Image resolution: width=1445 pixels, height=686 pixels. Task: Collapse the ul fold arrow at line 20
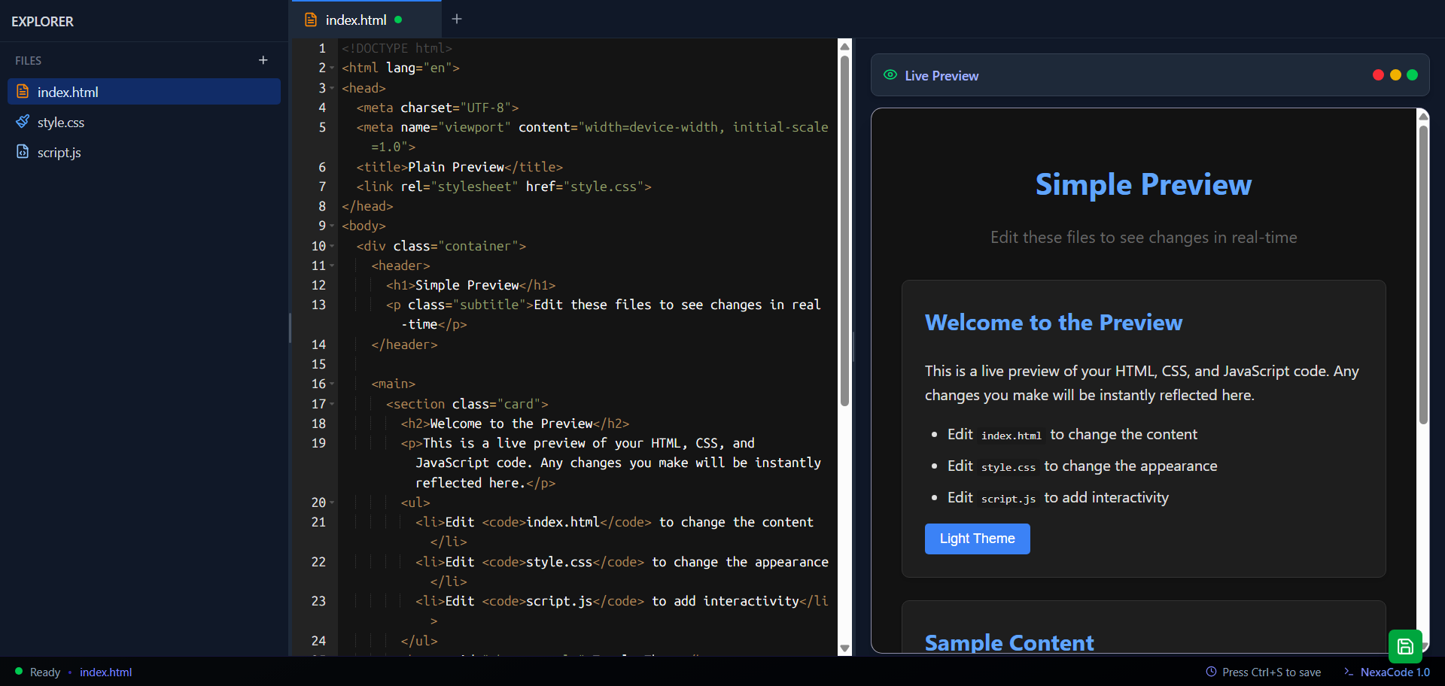332,502
